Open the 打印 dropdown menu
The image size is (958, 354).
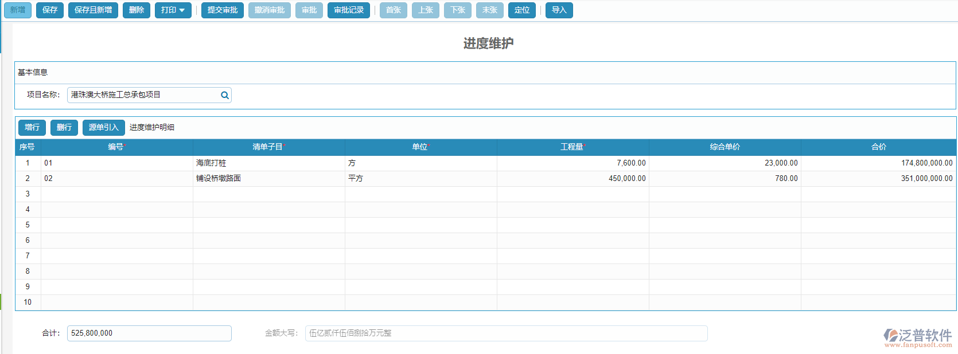[173, 10]
